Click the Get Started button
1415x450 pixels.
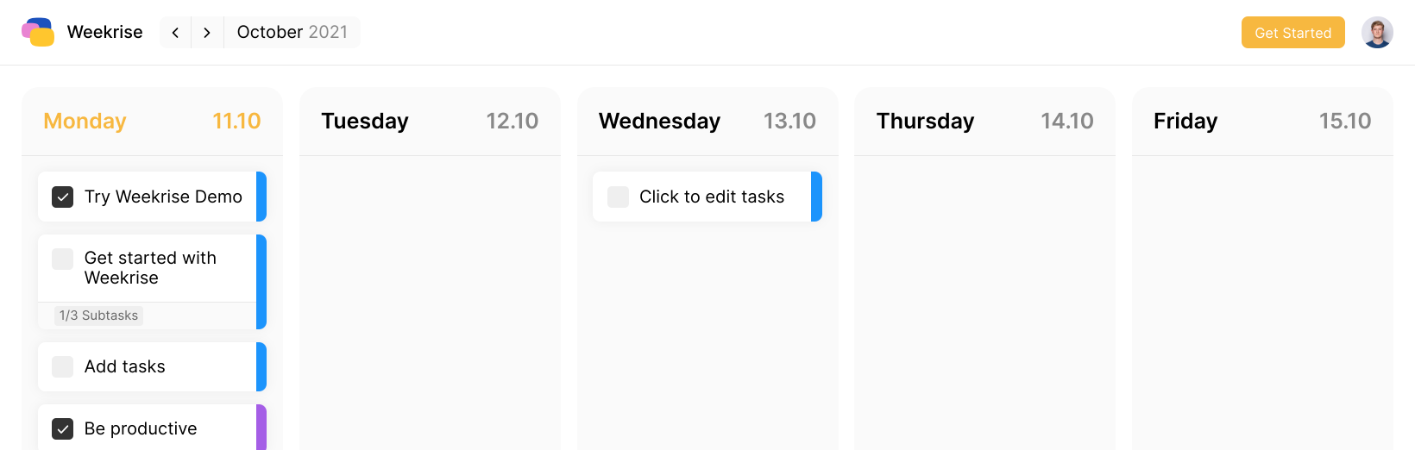click(x=1292, y=33)
